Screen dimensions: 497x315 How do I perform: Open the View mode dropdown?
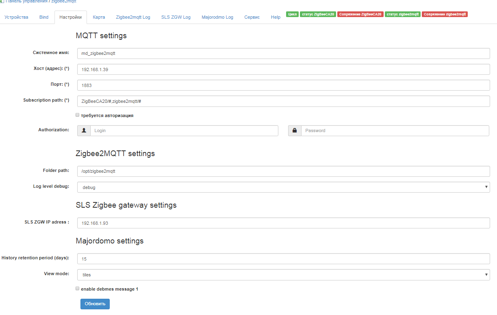pyautogui.click(x=284, y=275)
